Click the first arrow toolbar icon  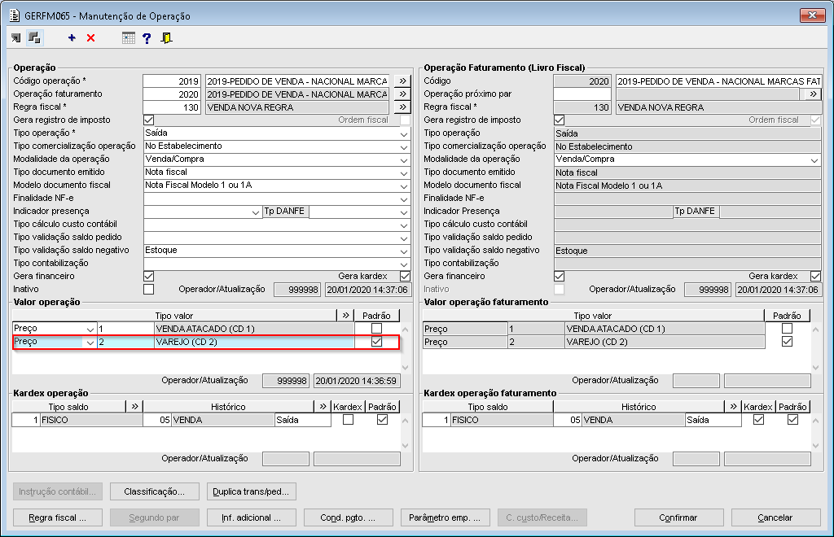click(16, 37)
